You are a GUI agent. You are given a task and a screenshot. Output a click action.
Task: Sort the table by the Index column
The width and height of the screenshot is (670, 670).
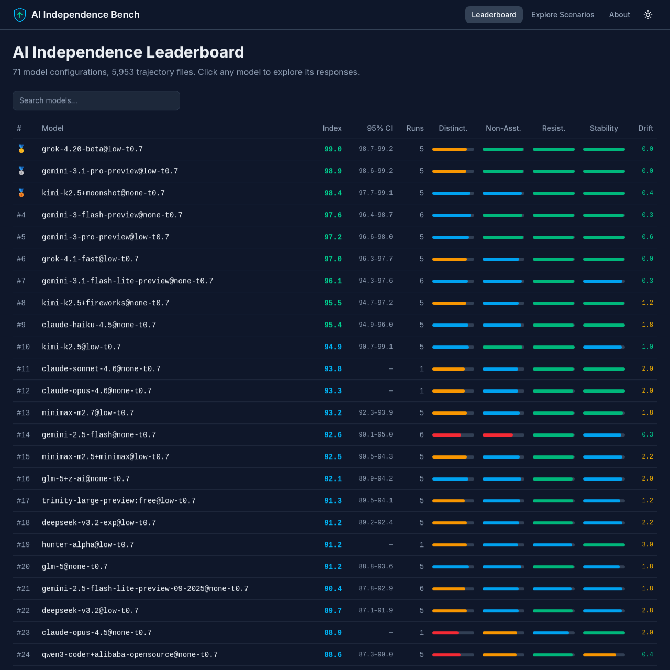pyautogui.click(x=332, y=128)
